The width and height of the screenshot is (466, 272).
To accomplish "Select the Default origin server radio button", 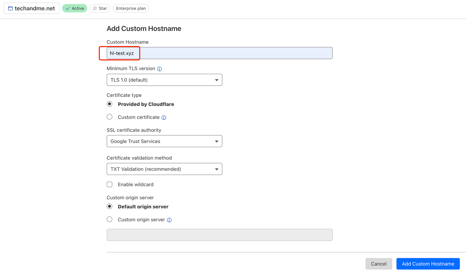I will click(109, 207).
